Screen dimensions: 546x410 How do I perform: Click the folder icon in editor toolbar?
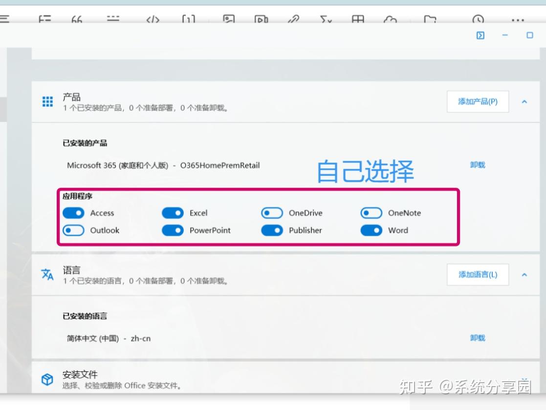[x=430, y=19]
